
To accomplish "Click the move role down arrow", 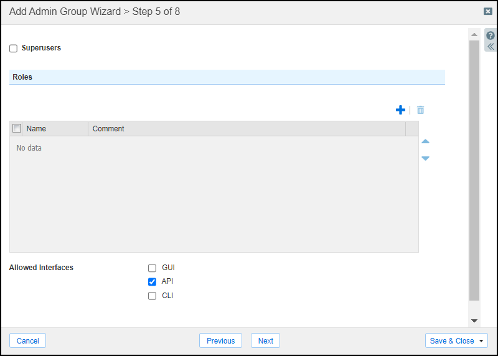I will pyautogui.click(x=425, y=158).
